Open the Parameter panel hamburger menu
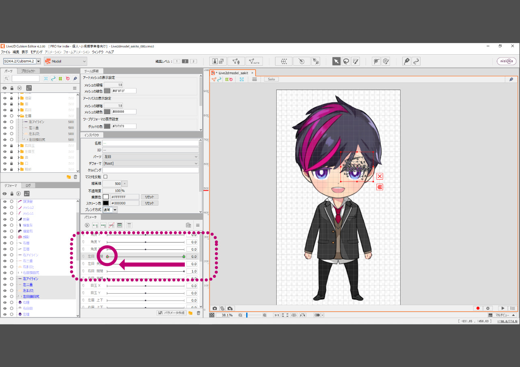Screen dimensions: 520x367 click(198, 225)
